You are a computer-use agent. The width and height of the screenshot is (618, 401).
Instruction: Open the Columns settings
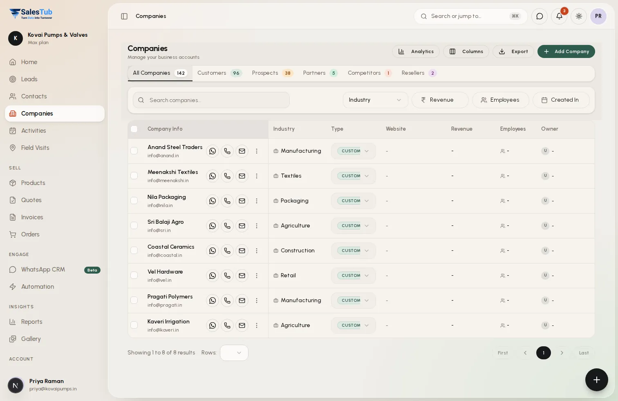point(466,51)
